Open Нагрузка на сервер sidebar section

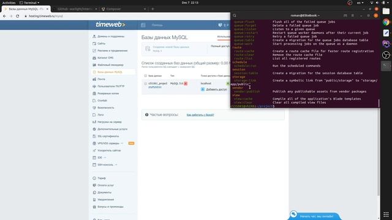pos(110,122)
